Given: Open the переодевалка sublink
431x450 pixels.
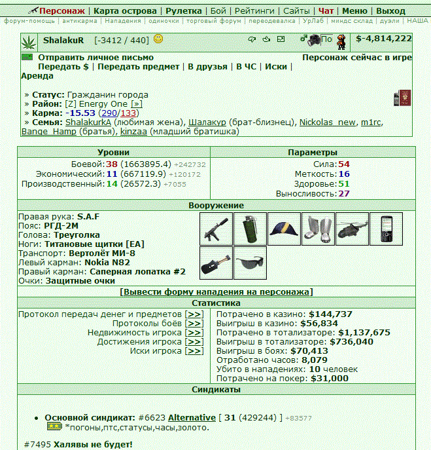Looking at the screenshot, I should click(272, 21).
